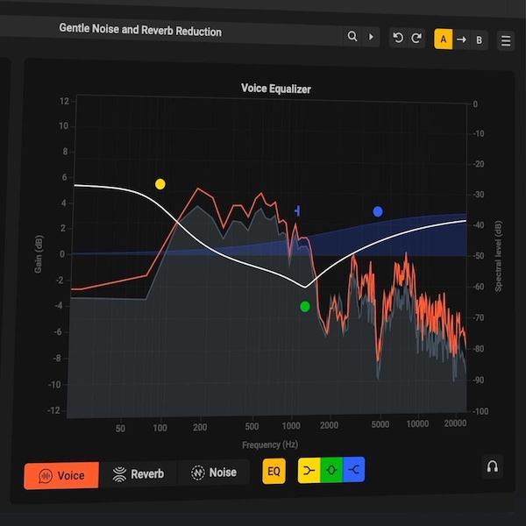
Task: Click the undo arrow icon
Action: (x=398, y=39)
